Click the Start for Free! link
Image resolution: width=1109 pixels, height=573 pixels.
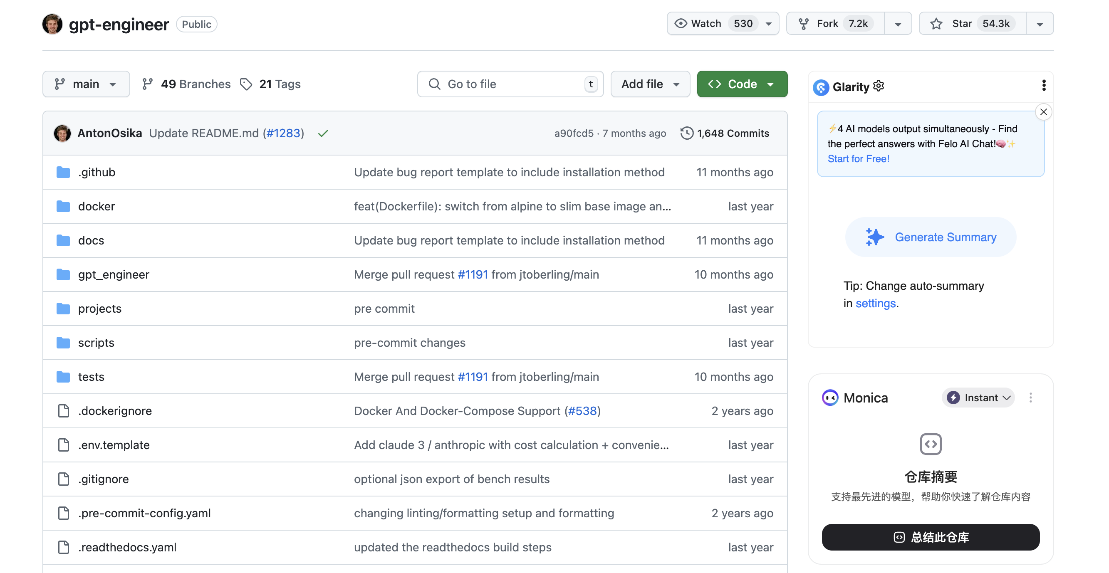click(859, 158)
